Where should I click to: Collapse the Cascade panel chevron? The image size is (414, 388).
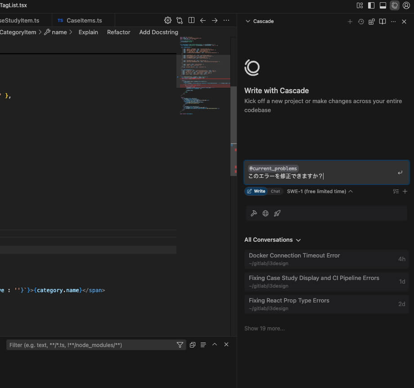click(247, 21)
